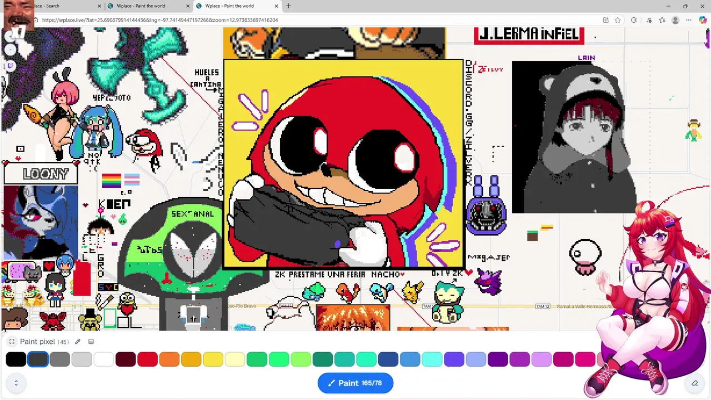
Task: Pick the indigo color swatch
Action: (454, 359)
